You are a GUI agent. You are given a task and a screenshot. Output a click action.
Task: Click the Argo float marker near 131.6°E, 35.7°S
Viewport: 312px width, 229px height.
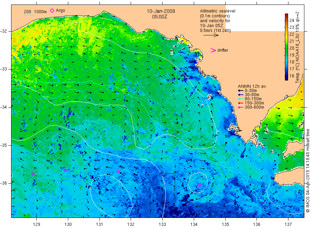[x=118, y=171]
